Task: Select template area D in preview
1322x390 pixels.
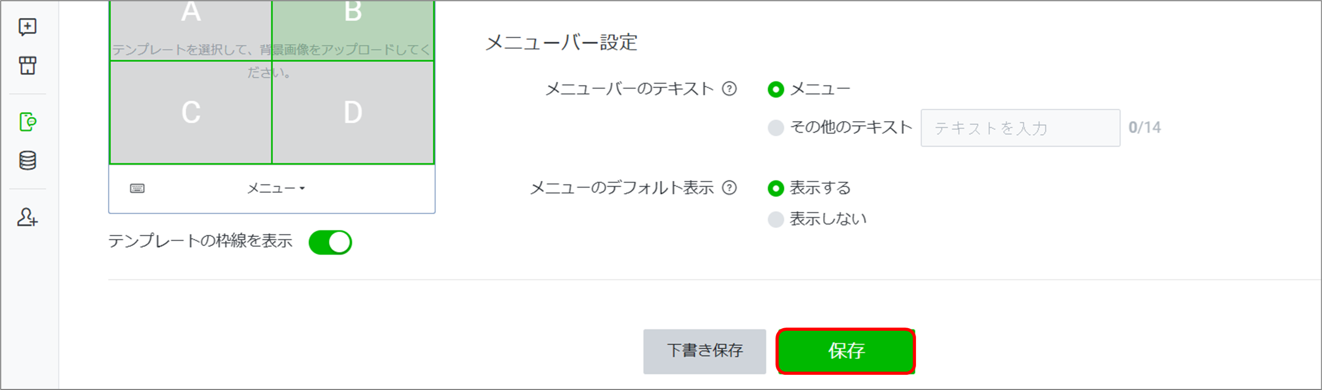Action: [353, 112]
